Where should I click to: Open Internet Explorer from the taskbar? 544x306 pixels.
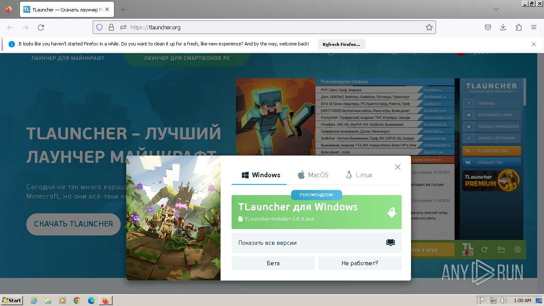pos(34,300)
